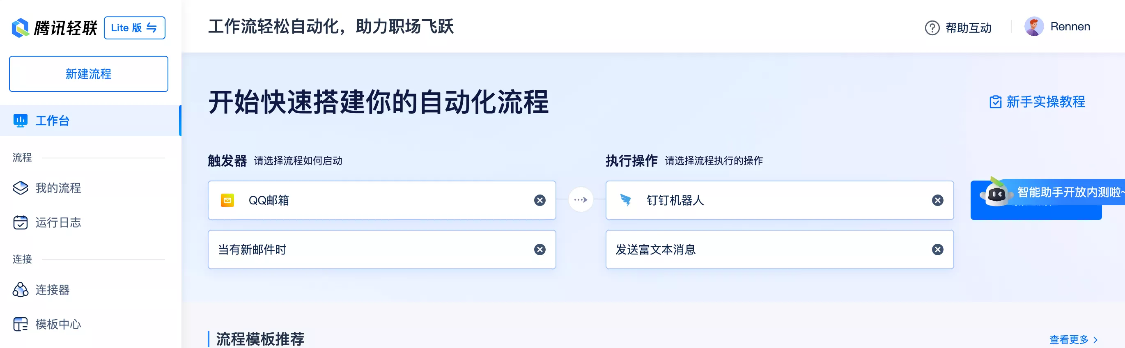Remove the QQ邮箱 trigger

coord(540,200)
